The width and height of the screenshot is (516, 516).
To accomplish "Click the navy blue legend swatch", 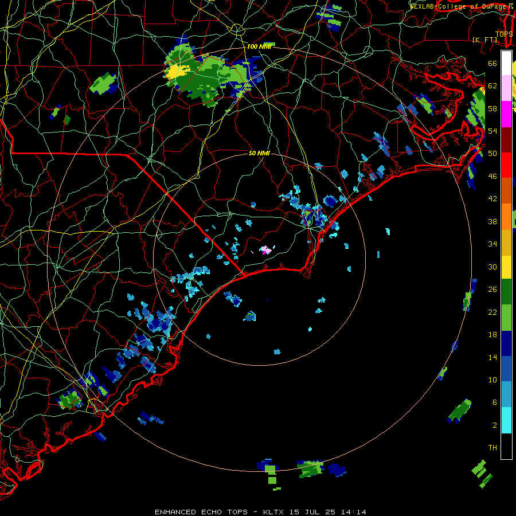I will (x=506, y=343).
